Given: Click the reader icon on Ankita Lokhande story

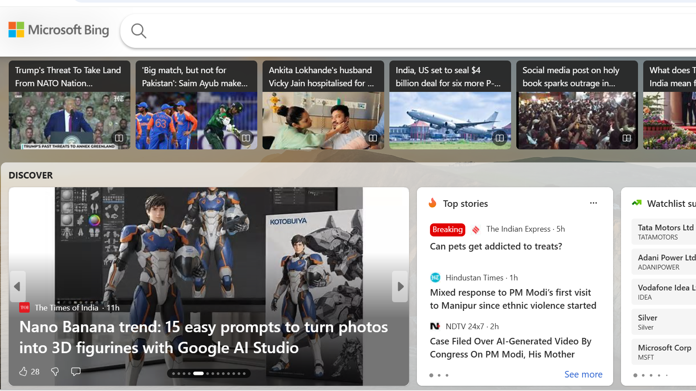Looking at the screenshot, I should [x=372, y=138].
